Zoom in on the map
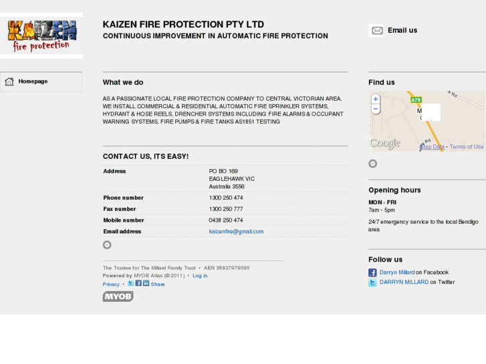The image size is (486, 364). point(376,99)
